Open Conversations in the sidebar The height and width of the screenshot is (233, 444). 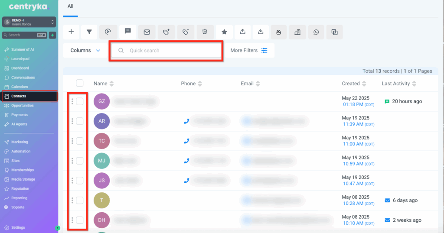click(x=23, y=78)
